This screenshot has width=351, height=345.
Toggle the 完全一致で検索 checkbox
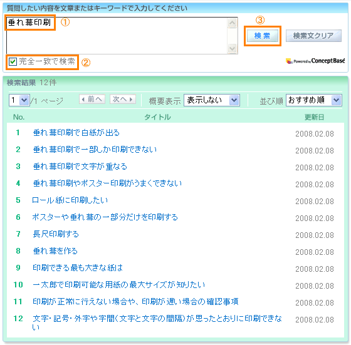[13, 61]
